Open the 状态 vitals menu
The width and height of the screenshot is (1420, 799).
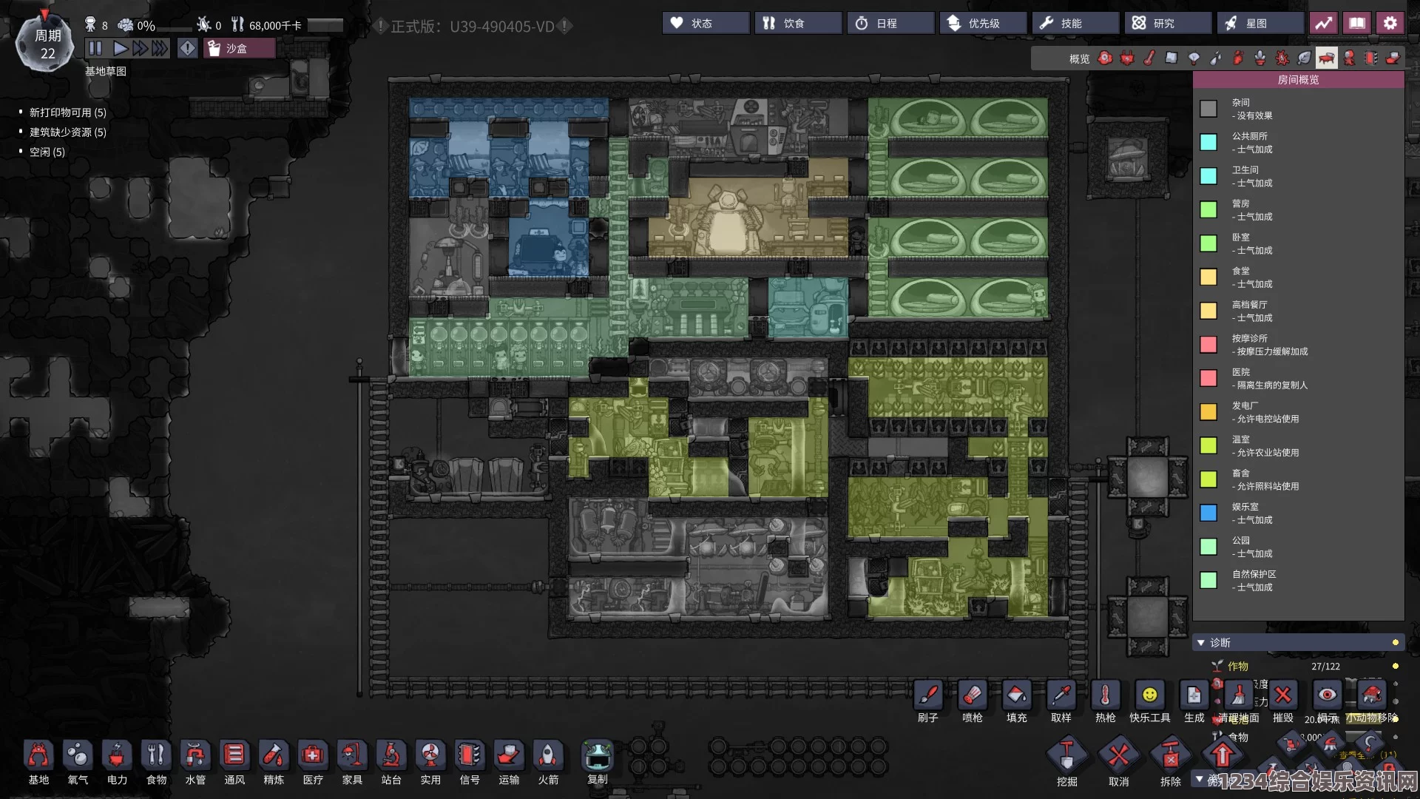point(706,24)
